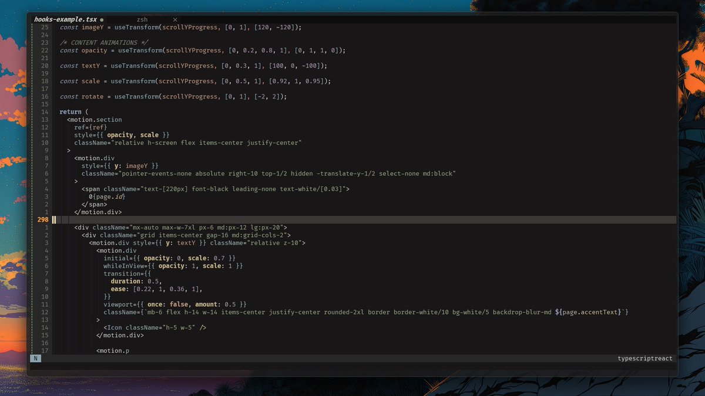Click the '<Icon className="h-5 w-5" />' element
The width and height of the screenshot is (705, 396).
pos(155,327)
